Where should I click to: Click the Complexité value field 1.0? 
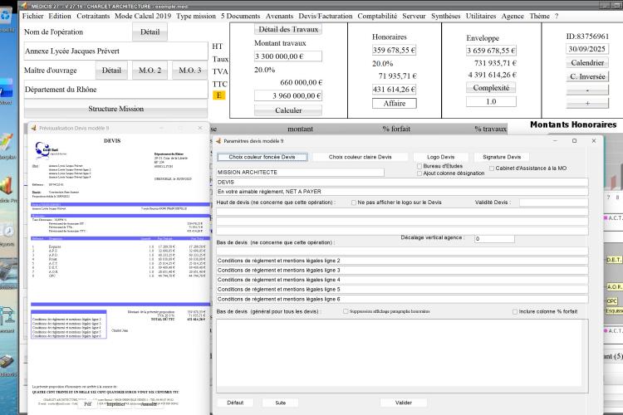[491, 101]
